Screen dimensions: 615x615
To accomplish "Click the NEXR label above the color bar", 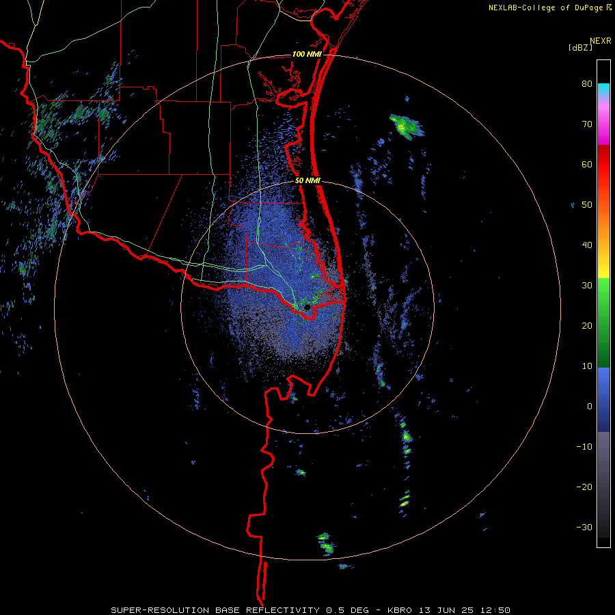I will pos(601,41).
